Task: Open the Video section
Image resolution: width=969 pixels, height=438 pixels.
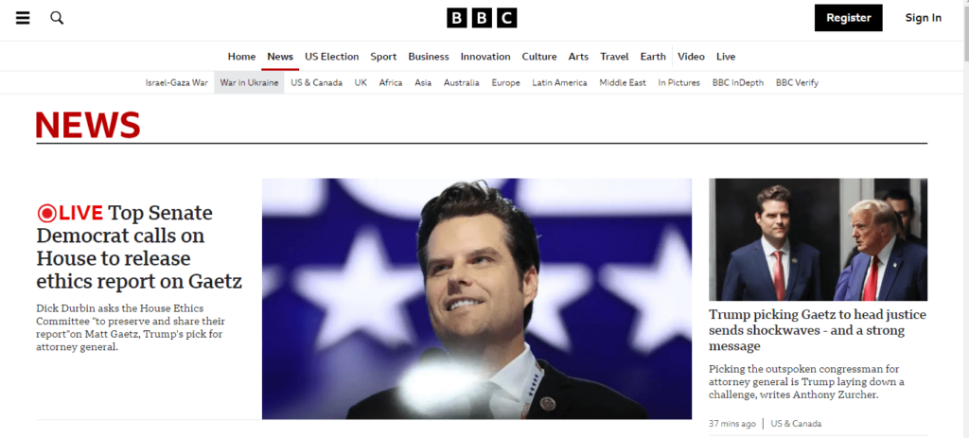Action: tap(691, 57)
